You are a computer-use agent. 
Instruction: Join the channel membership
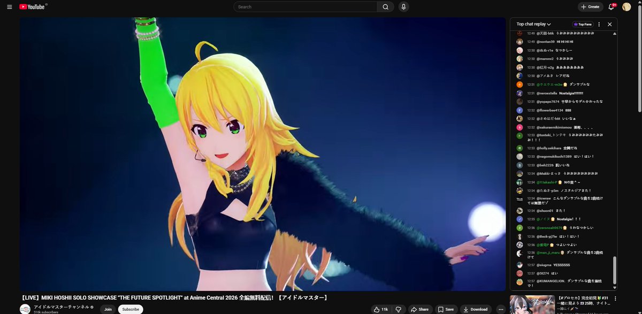(108, 309)
